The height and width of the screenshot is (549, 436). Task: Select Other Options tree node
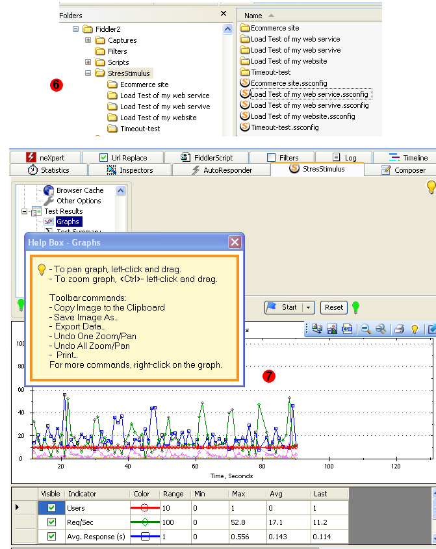pyautogui.click(x=79, y=201)
